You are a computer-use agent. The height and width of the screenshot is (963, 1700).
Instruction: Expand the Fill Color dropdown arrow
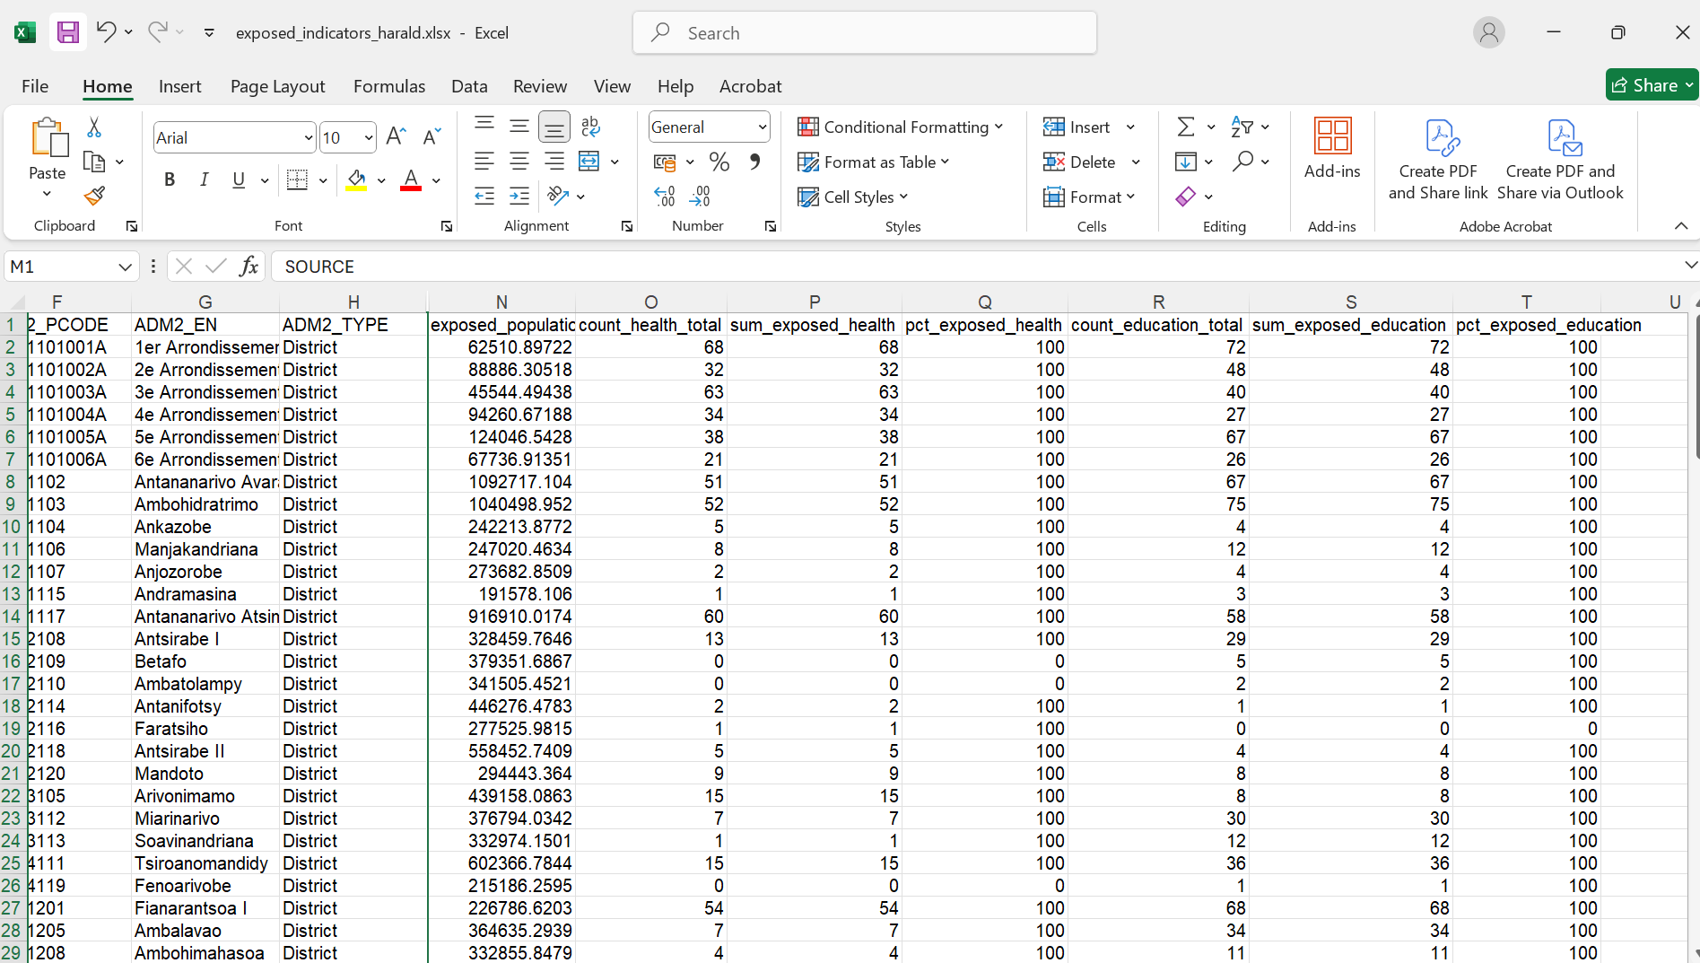pos(381,179)
